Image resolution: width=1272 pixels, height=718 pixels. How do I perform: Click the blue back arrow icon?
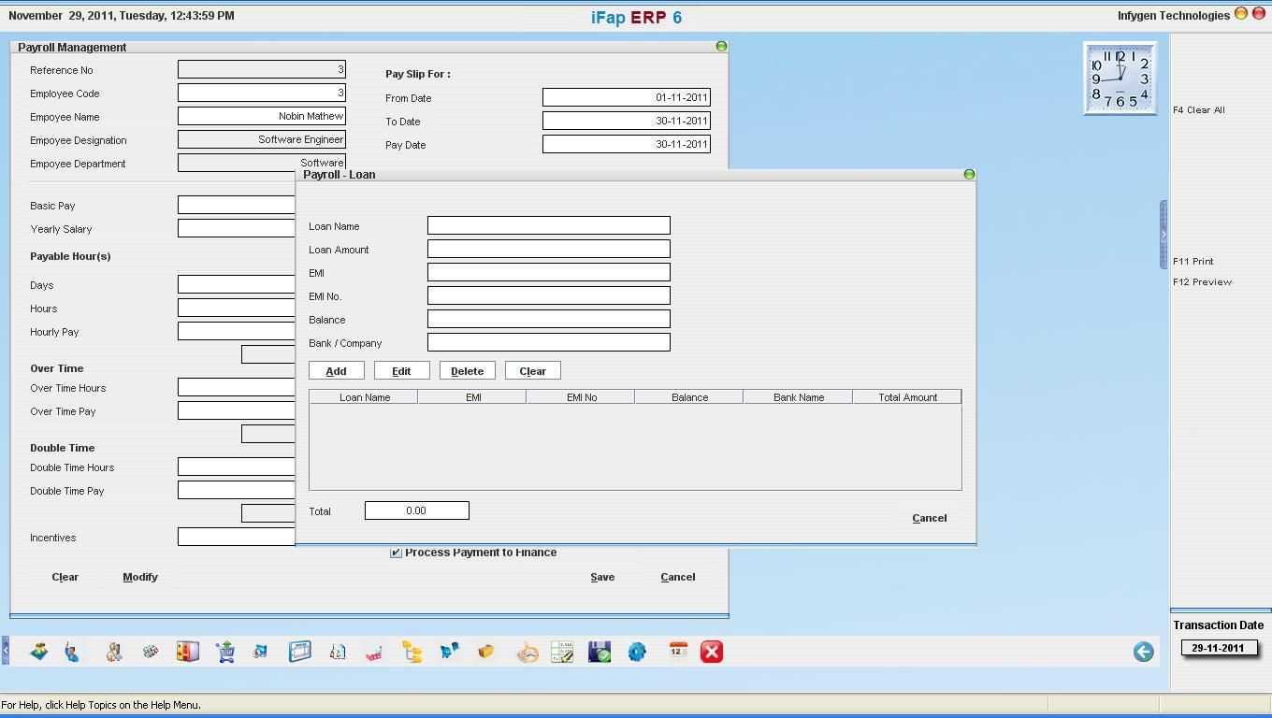coord(1143,652)
